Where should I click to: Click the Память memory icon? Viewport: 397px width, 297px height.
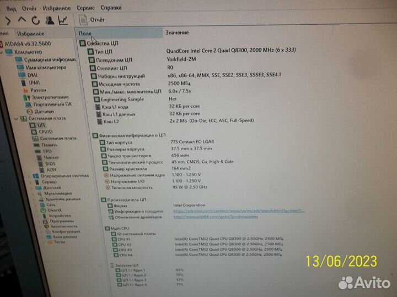pos(37,145)
